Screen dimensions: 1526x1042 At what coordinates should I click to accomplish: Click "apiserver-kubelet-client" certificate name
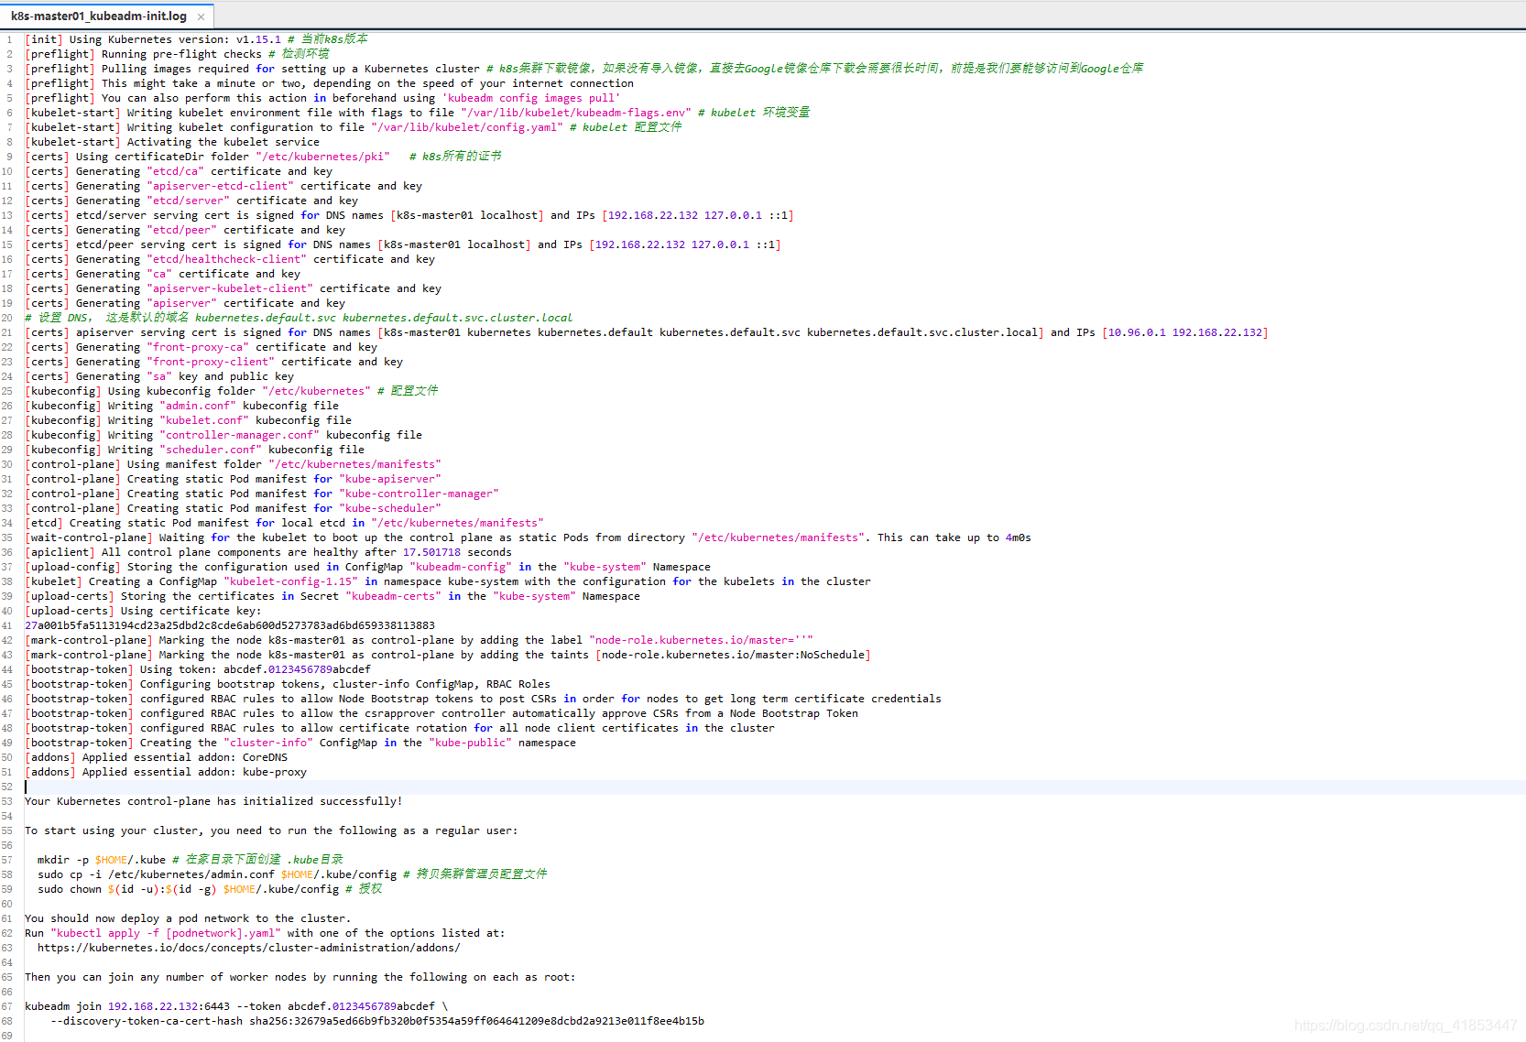230,288
